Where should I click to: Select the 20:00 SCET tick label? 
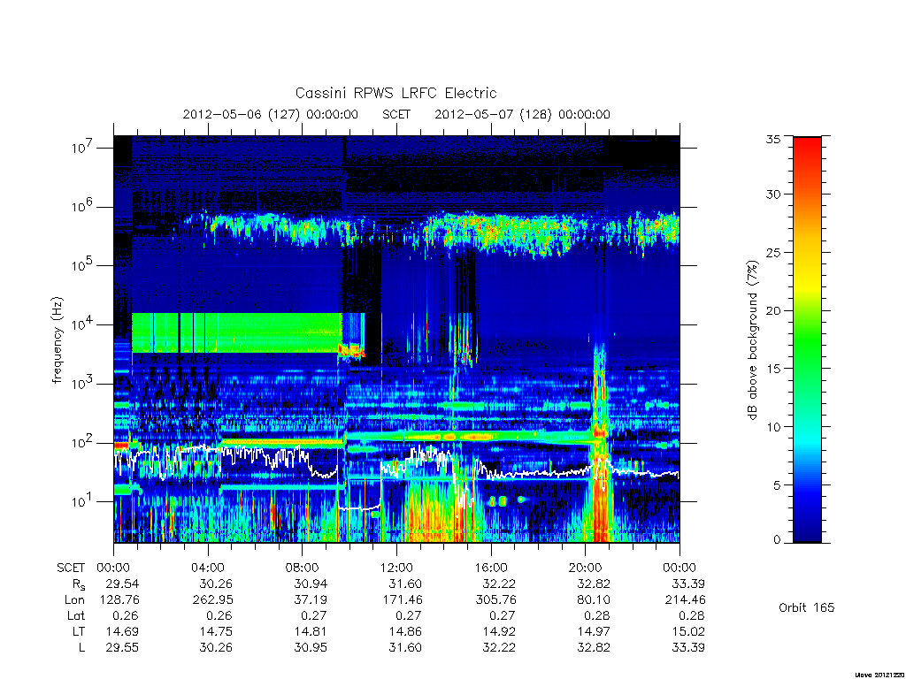click(586, 568)
